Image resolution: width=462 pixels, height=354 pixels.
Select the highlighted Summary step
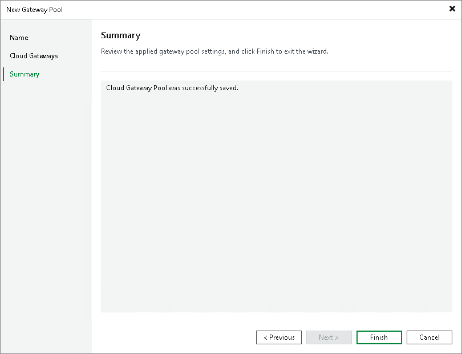pyautogui.click(x=25, y=74)
